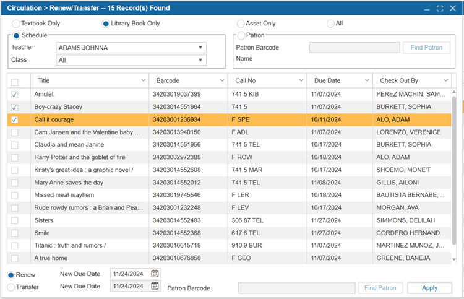Minimize the Renew/Transfer window
Viewport: 464px width, 299px height.
427,9
